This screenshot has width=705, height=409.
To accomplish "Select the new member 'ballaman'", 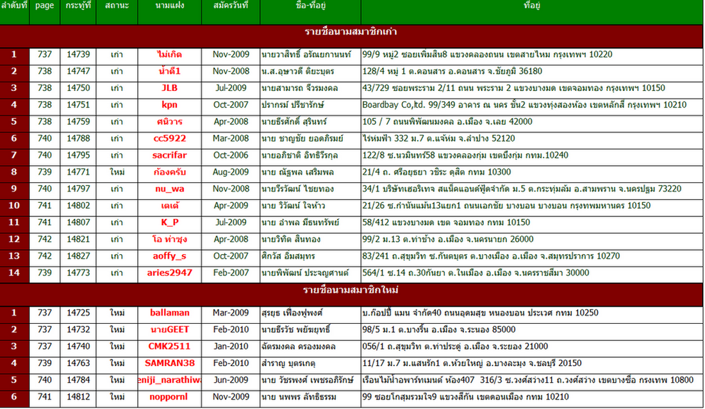I will coord(169,313).
